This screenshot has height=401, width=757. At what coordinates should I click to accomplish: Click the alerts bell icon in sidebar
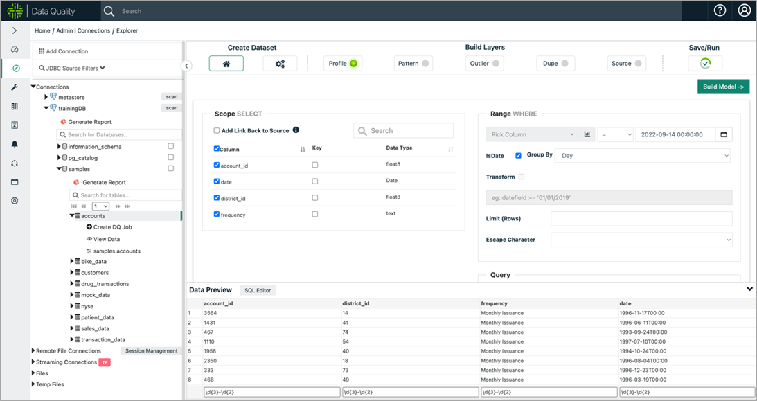pyautogui.click(x=15, y=144)
